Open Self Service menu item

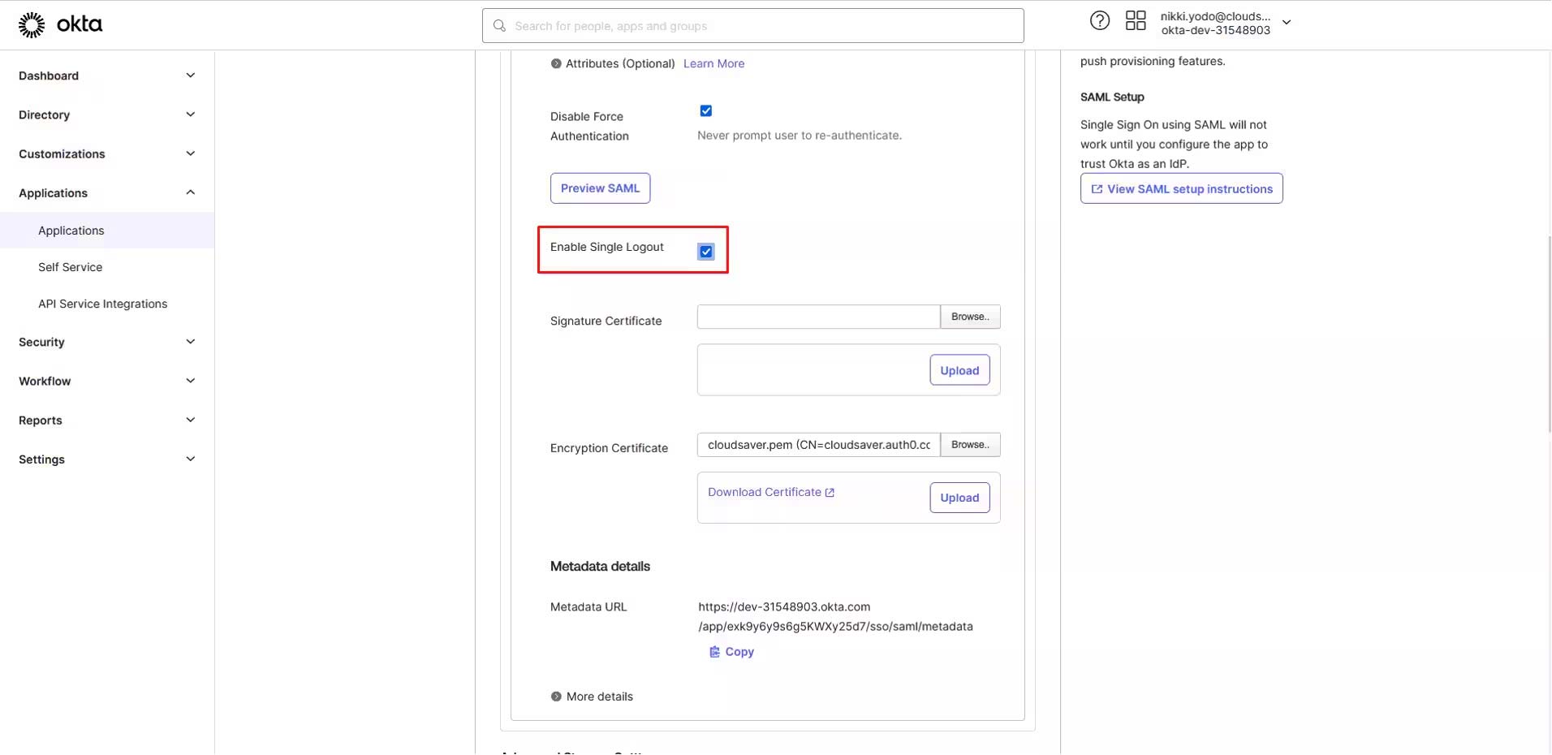point(71,267)
